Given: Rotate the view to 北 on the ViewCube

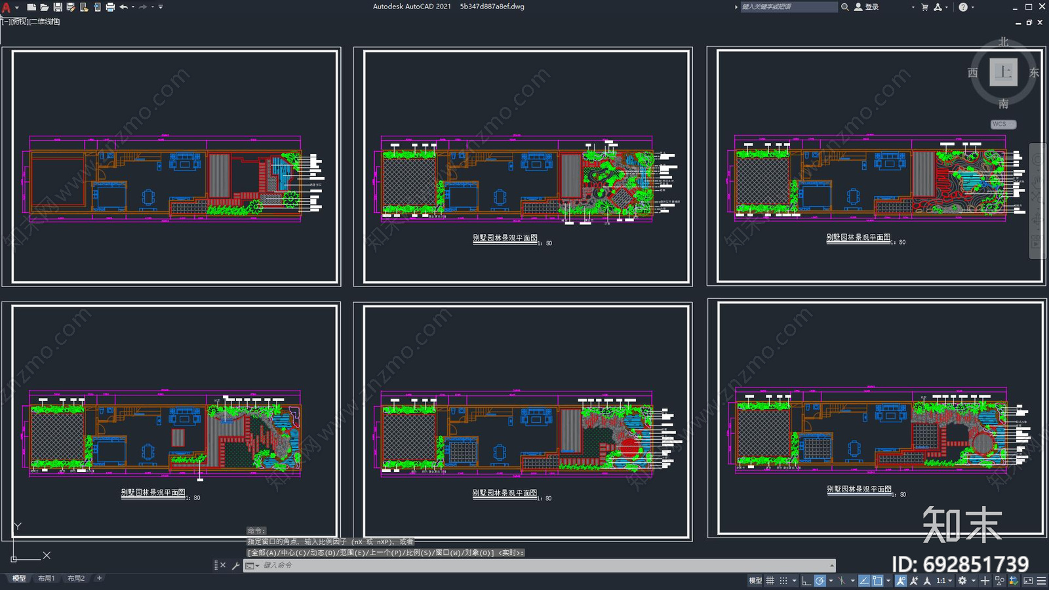Looking at the screenshot, I should tap(1003, 41).
